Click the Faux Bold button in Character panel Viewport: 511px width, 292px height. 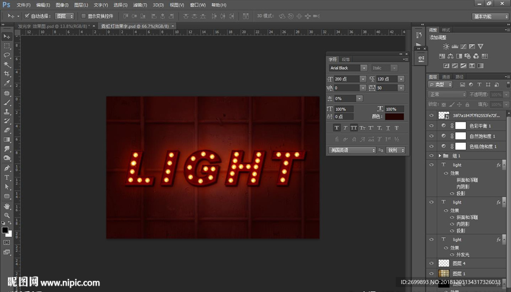click(x=336, y=128)
